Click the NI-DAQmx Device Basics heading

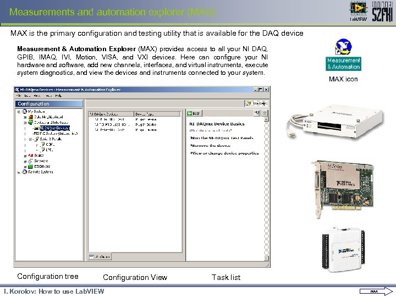(x=217, y=124)
